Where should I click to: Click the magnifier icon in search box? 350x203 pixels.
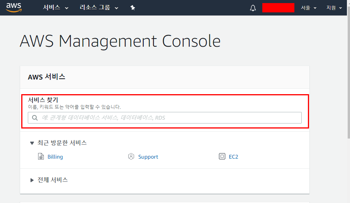(x=35, y=118)
